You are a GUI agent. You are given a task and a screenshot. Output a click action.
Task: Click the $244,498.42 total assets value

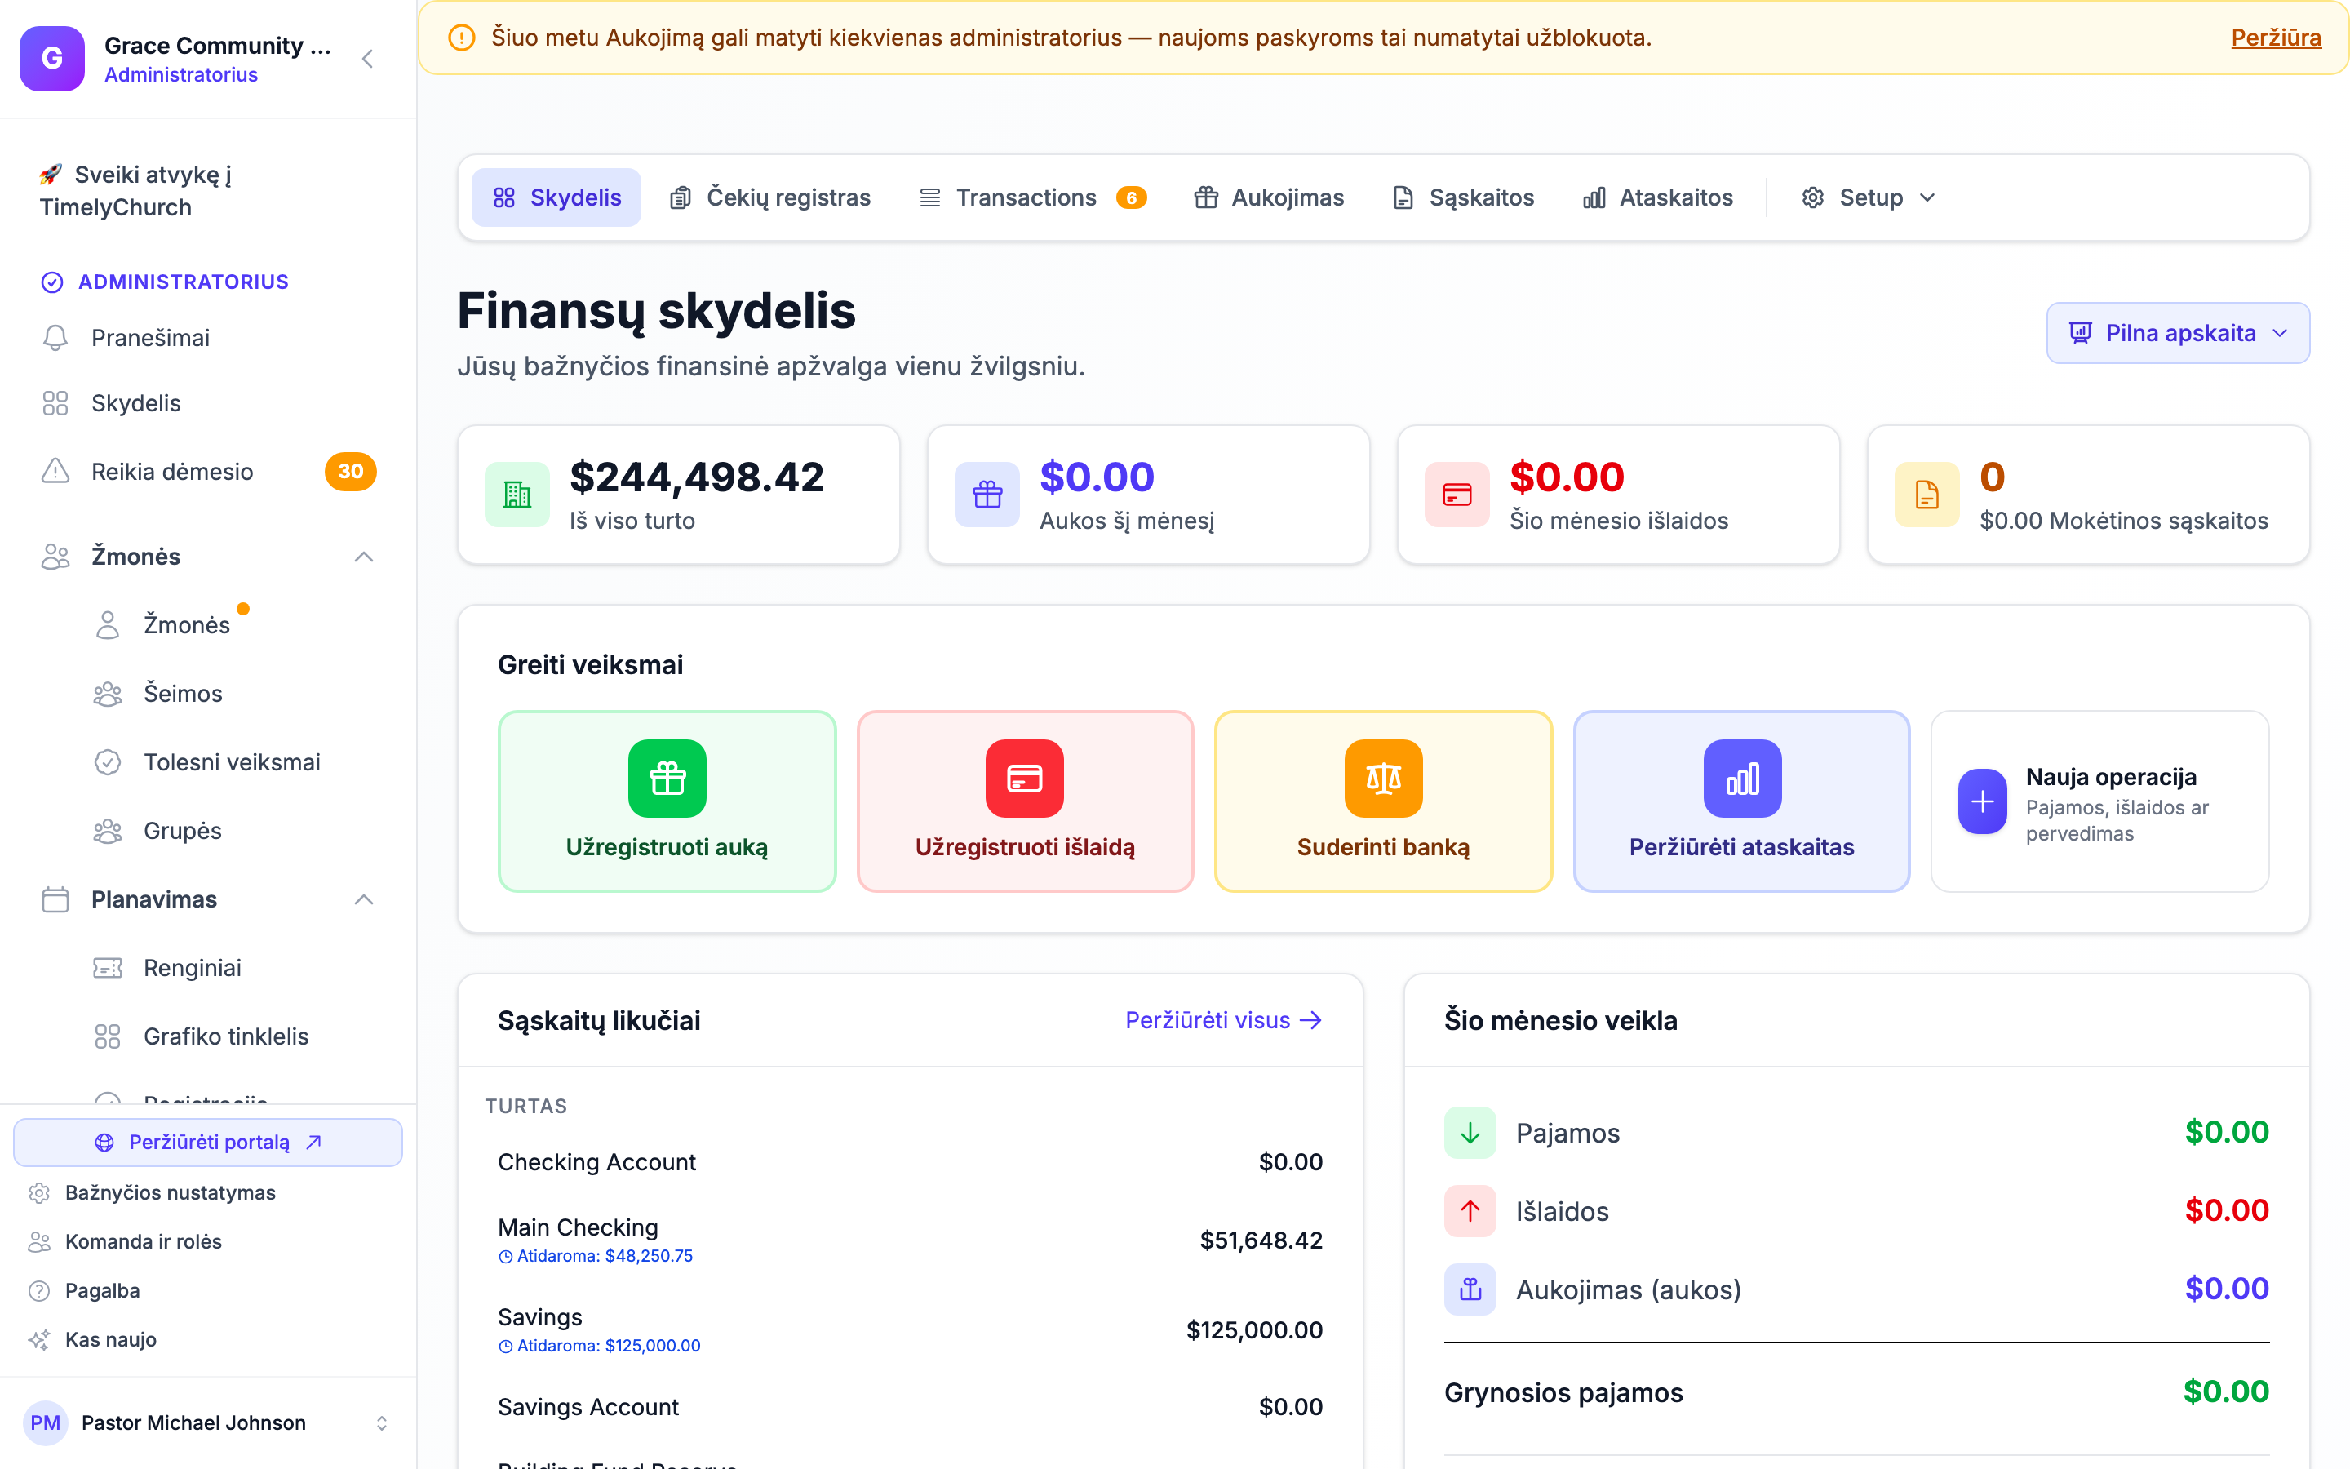(x=696, y=477)
